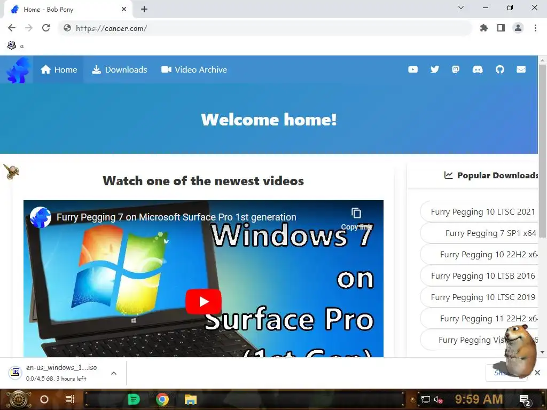The height and width of the screenshot is (410, 547).
Task: Open the tab search chevron
Action: pos(461,7)
